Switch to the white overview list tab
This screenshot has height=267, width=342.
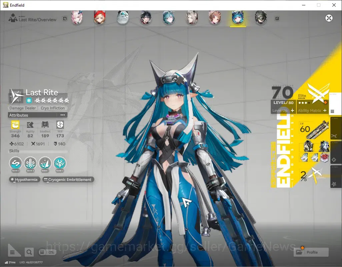pyautogui.click(x=335, y=104)
